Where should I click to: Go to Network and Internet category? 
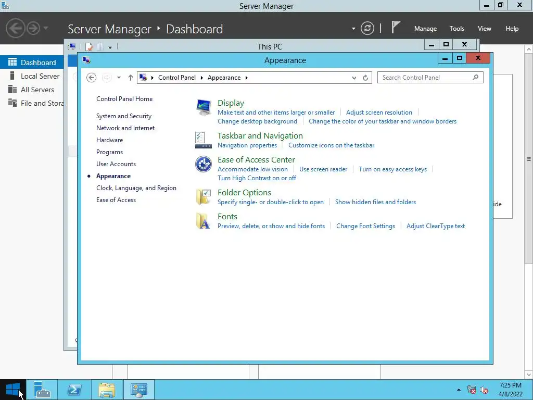(x=125, y=128)
